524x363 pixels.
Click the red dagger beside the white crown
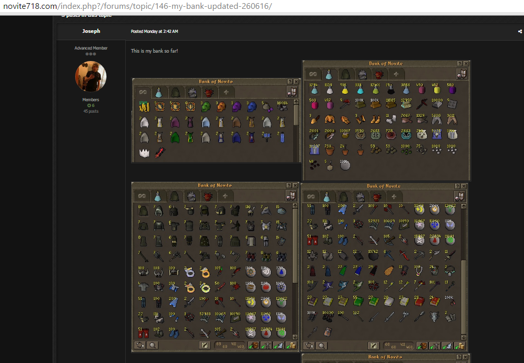click(x=160, y=153)
